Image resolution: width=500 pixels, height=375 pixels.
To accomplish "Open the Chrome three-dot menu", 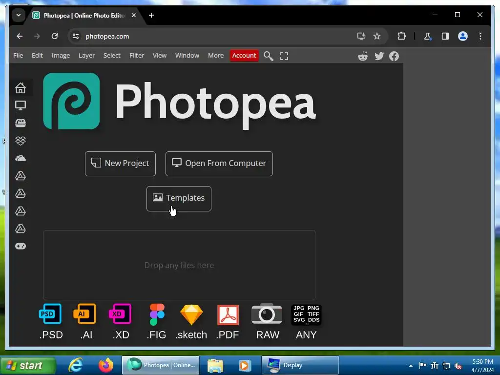I will [480, 36].
